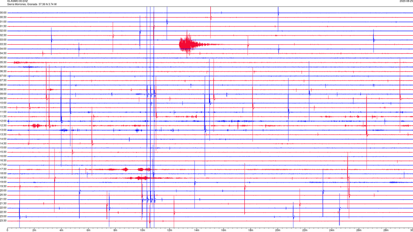Screen dimensions: 413x232
Task: Click the 24m tick on minute axis
Action: click(x=332, y=230)
